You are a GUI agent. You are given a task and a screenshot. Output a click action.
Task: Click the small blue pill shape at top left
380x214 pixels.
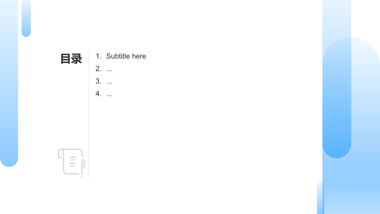click(26, 18)
